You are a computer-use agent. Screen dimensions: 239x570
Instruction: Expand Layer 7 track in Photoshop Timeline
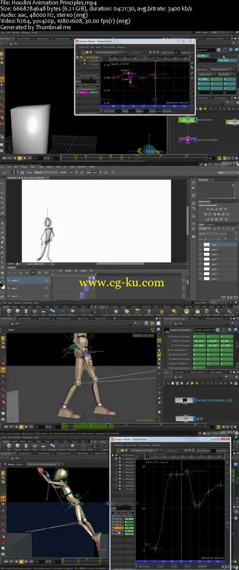tap(8, 280)
